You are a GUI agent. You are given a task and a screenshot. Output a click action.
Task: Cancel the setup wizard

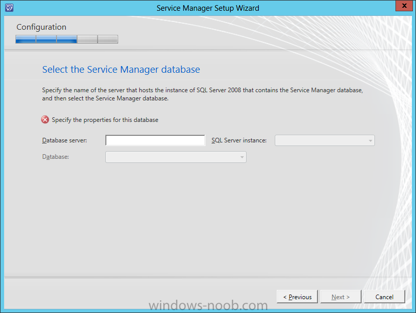point(385,297)
